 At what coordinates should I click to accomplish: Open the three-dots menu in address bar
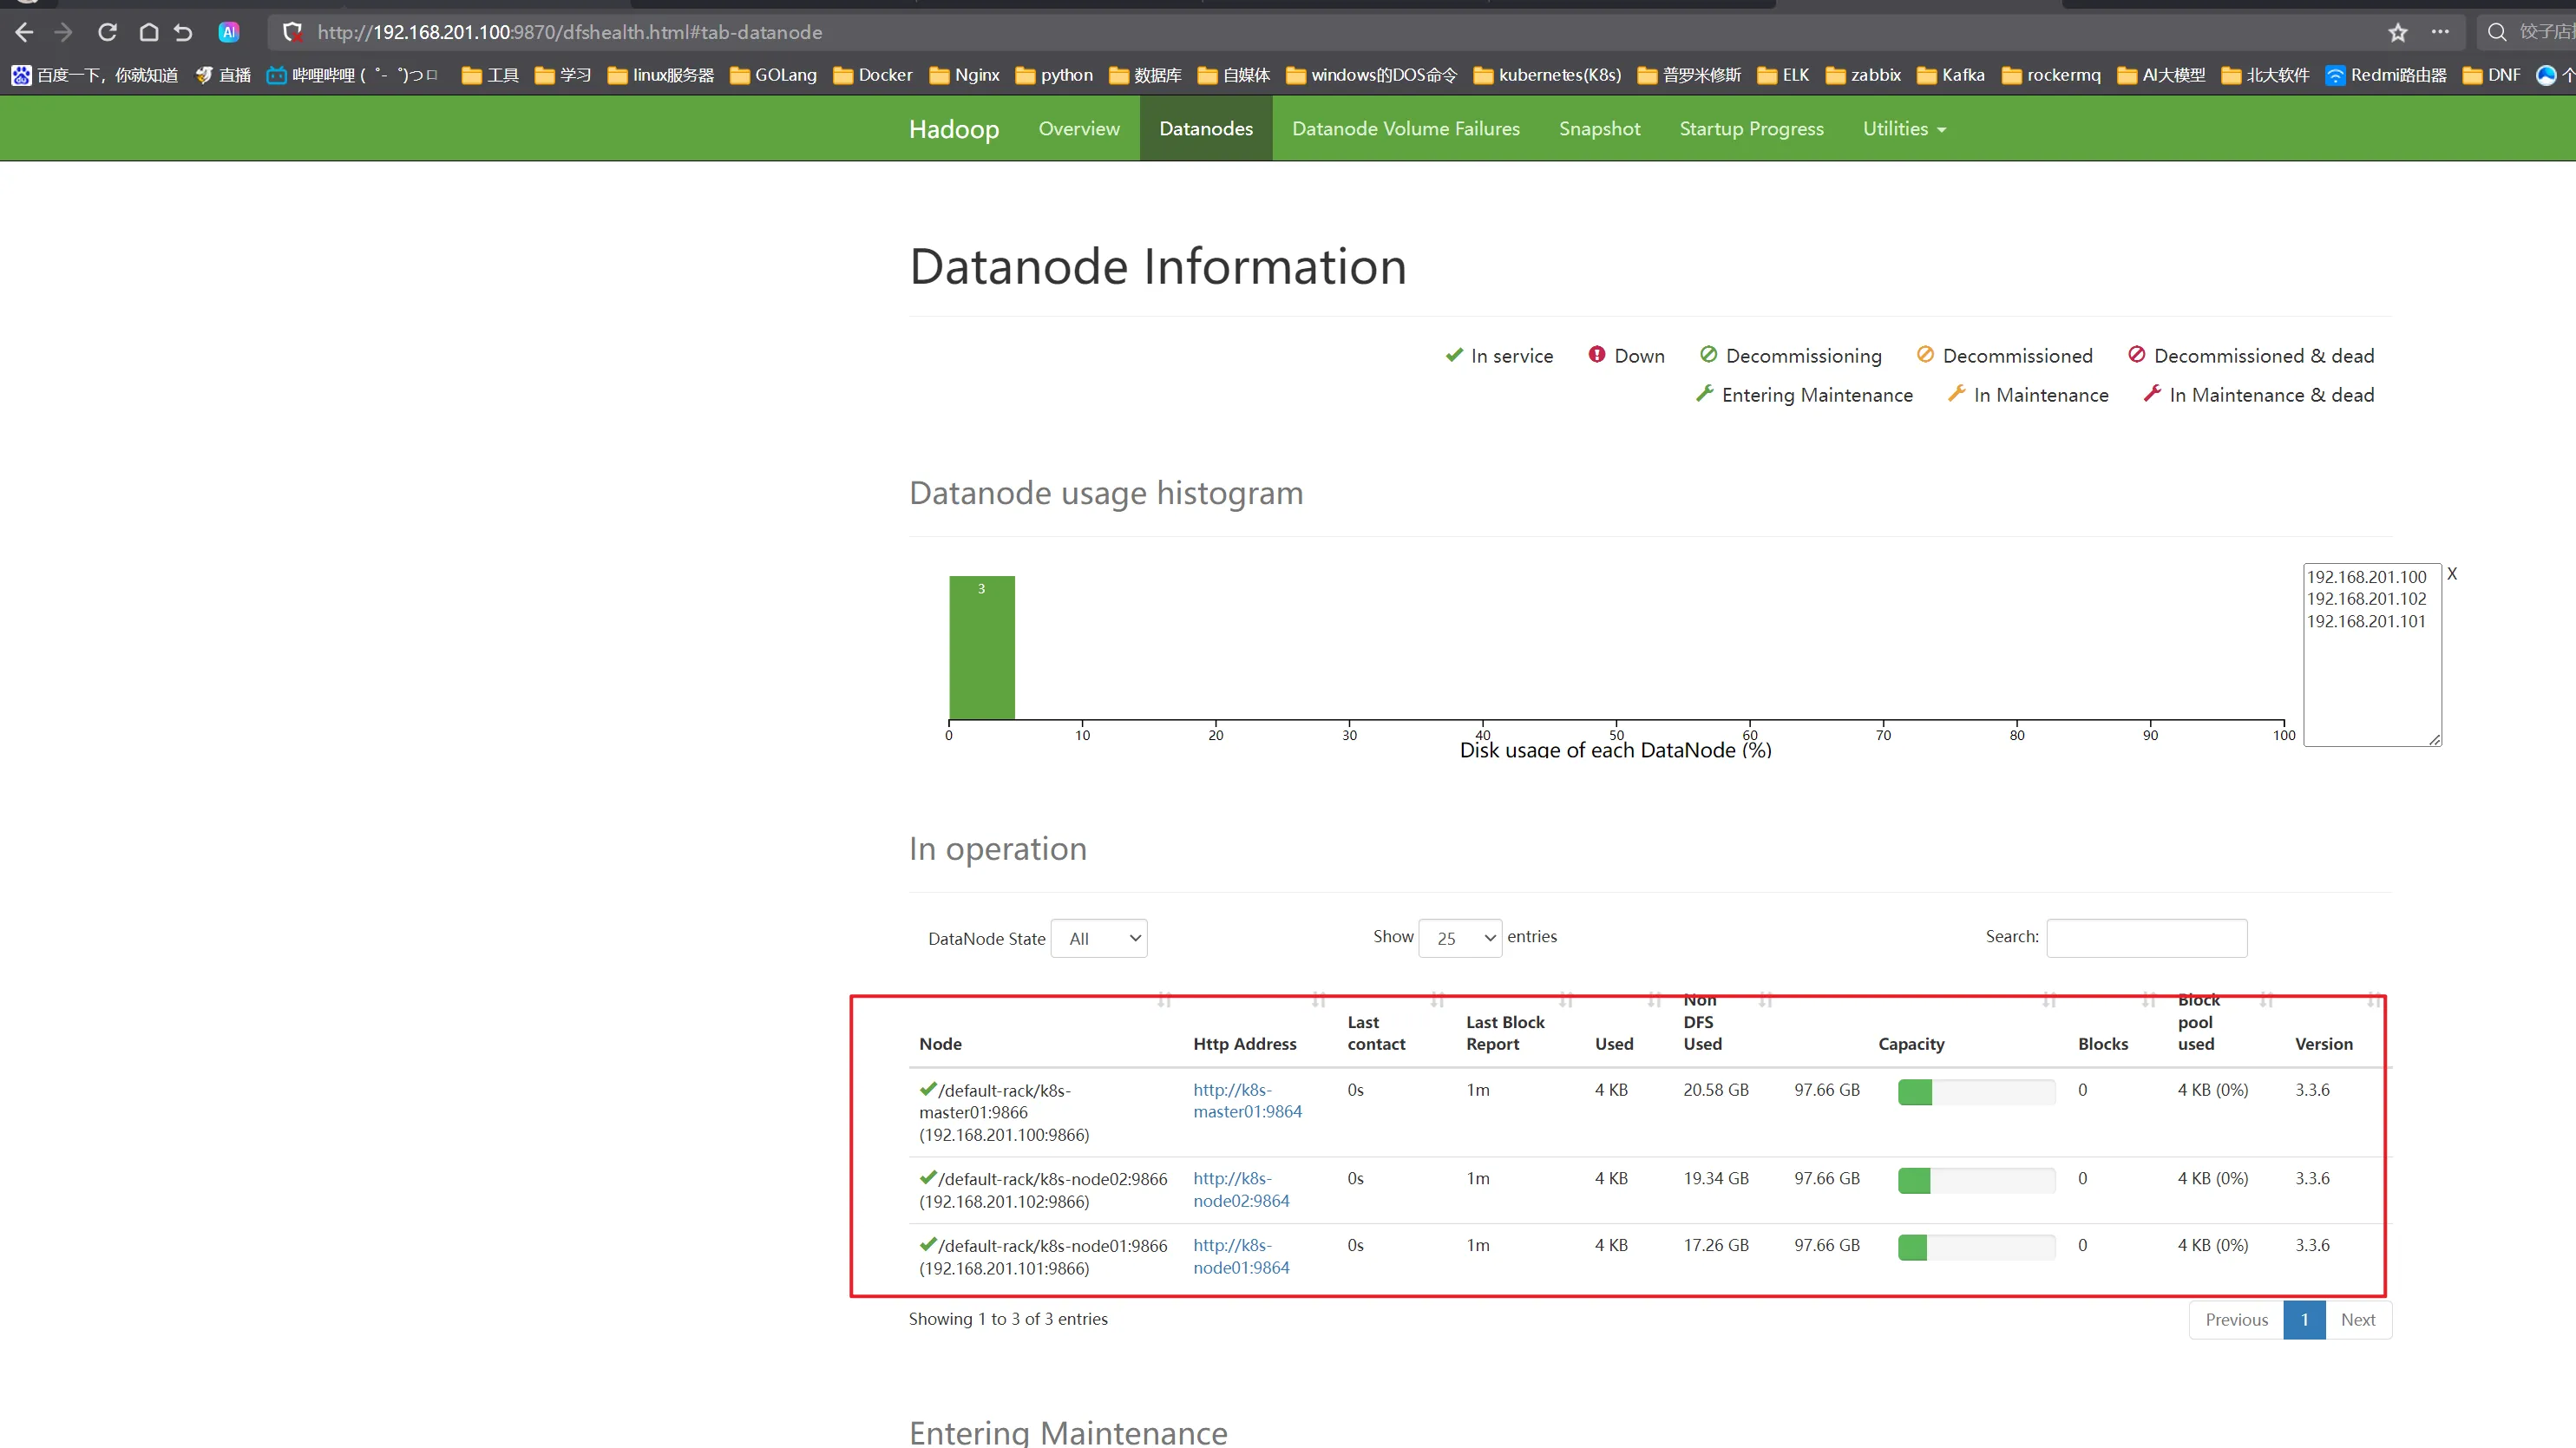tap(2440, 32)
